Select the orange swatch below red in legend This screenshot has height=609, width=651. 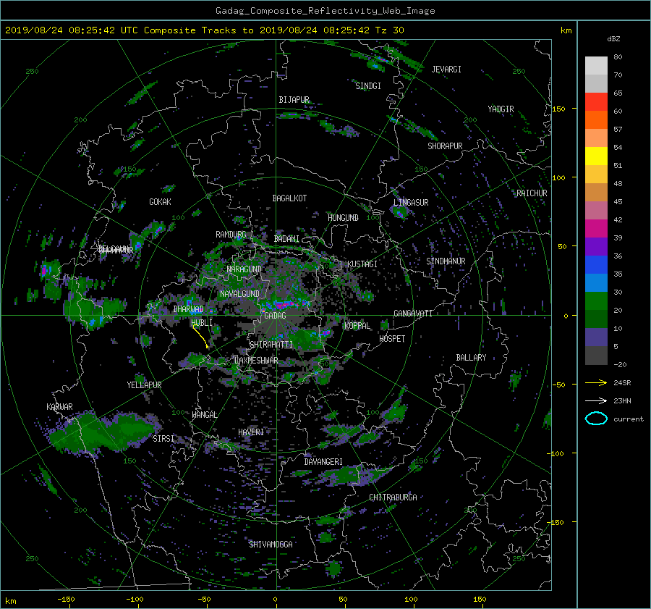pyautogui.click(x=596, y=120)
